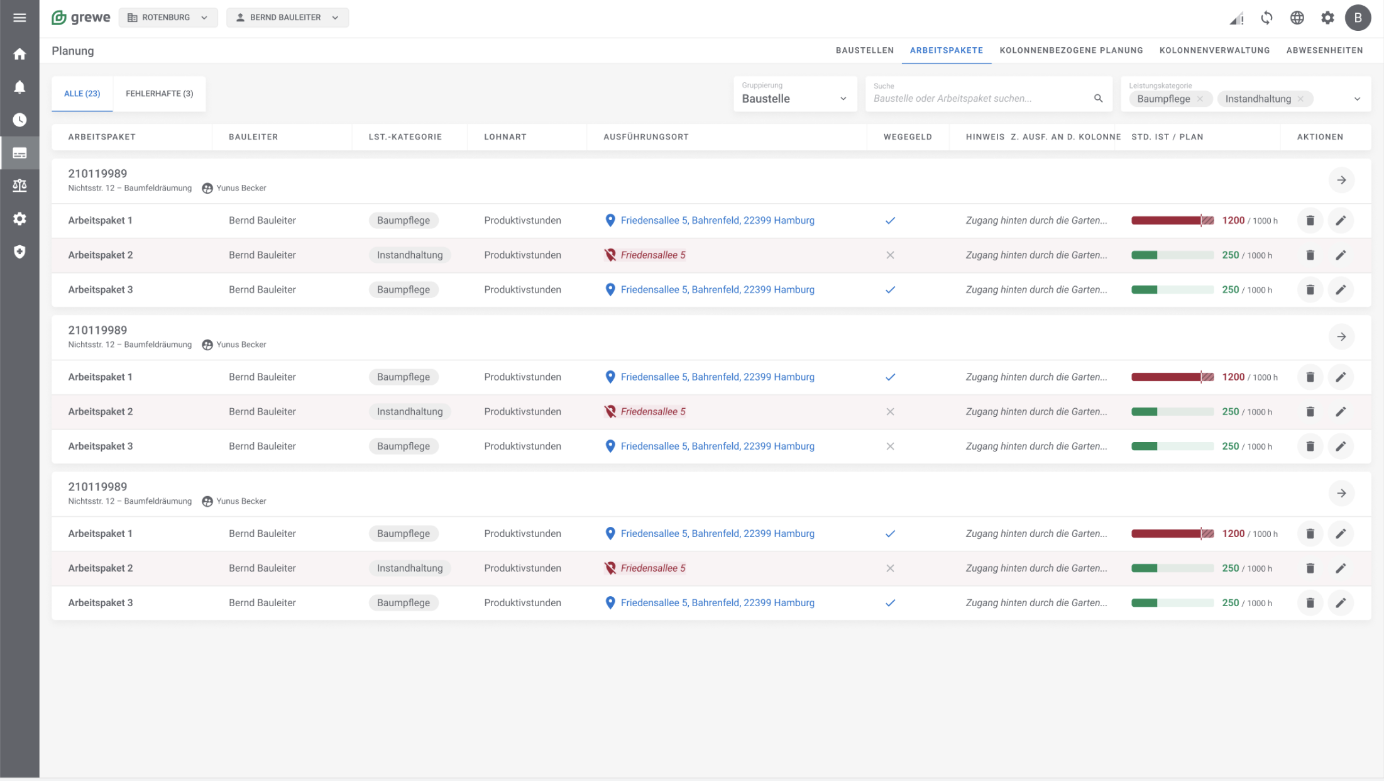Edit first Arbeitspaket 2 with pencil icon

pyautogui.click(x=1340, y=255)
